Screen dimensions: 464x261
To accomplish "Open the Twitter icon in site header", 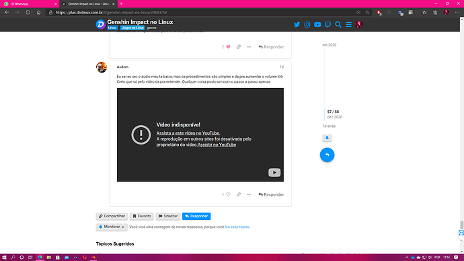I will pyautogui.click(x=297, y=25).
